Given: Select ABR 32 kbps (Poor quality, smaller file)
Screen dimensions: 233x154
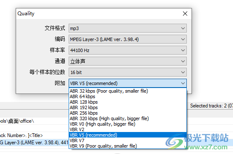Looking at the screenshot, I should coord(128,91).
